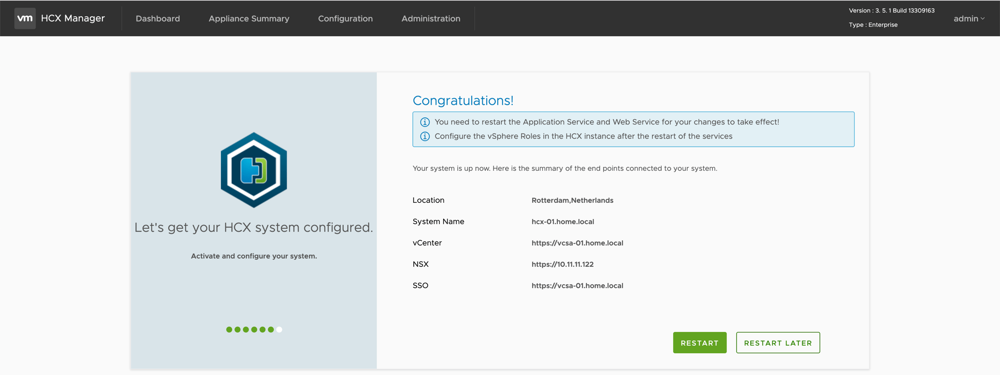
Task: Open the admin user dropdown
Action: (x=969, y=18)
